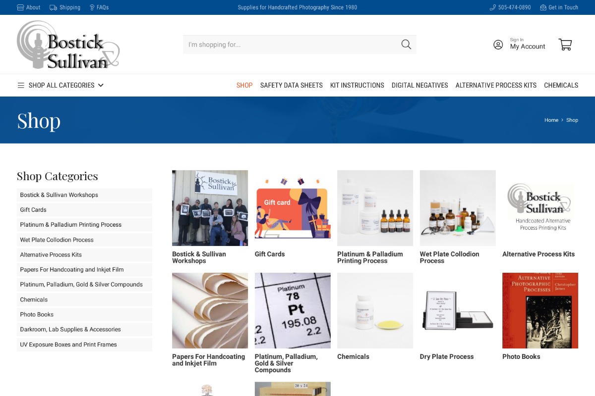Open Digital Negatives menu item
Image resolution: width=595 pixels, height=396 pixels.
(x=420, y=85)
